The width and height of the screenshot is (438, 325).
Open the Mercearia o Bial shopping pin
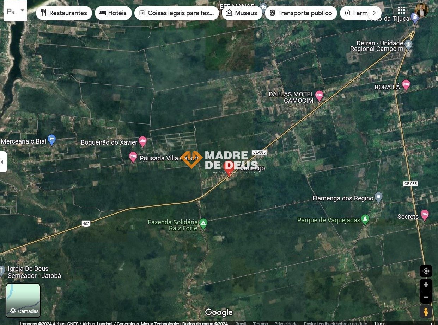click(x=51, y=140)
